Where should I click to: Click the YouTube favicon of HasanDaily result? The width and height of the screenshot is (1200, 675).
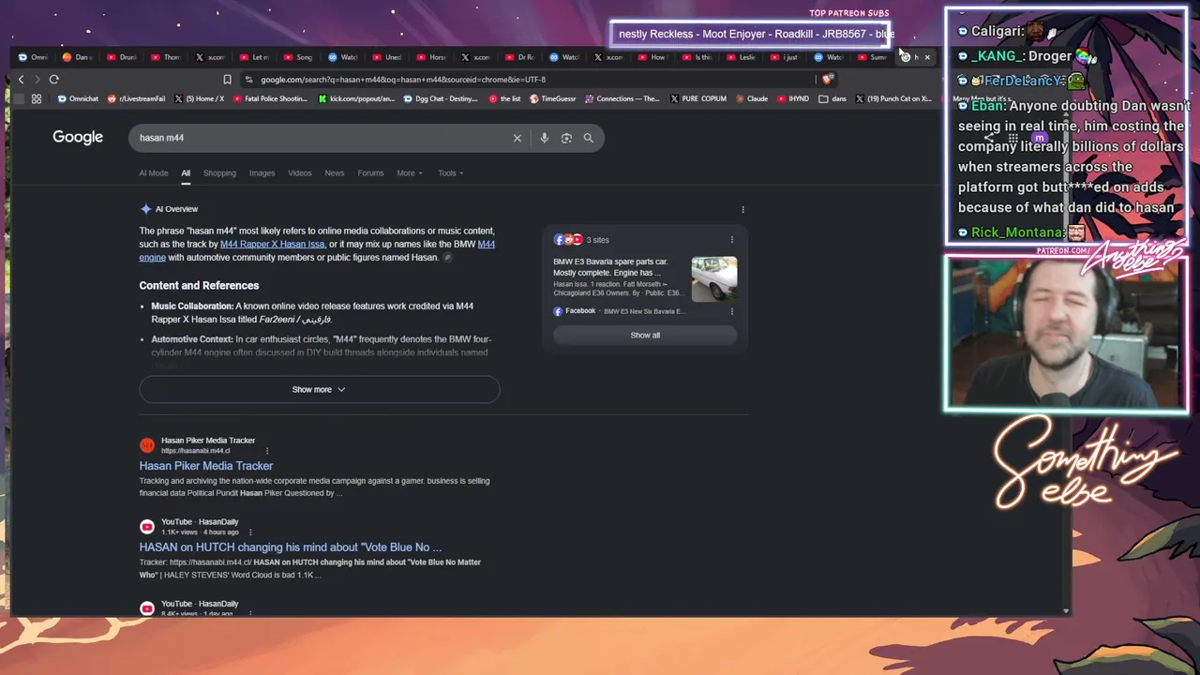tap(147, 527)
